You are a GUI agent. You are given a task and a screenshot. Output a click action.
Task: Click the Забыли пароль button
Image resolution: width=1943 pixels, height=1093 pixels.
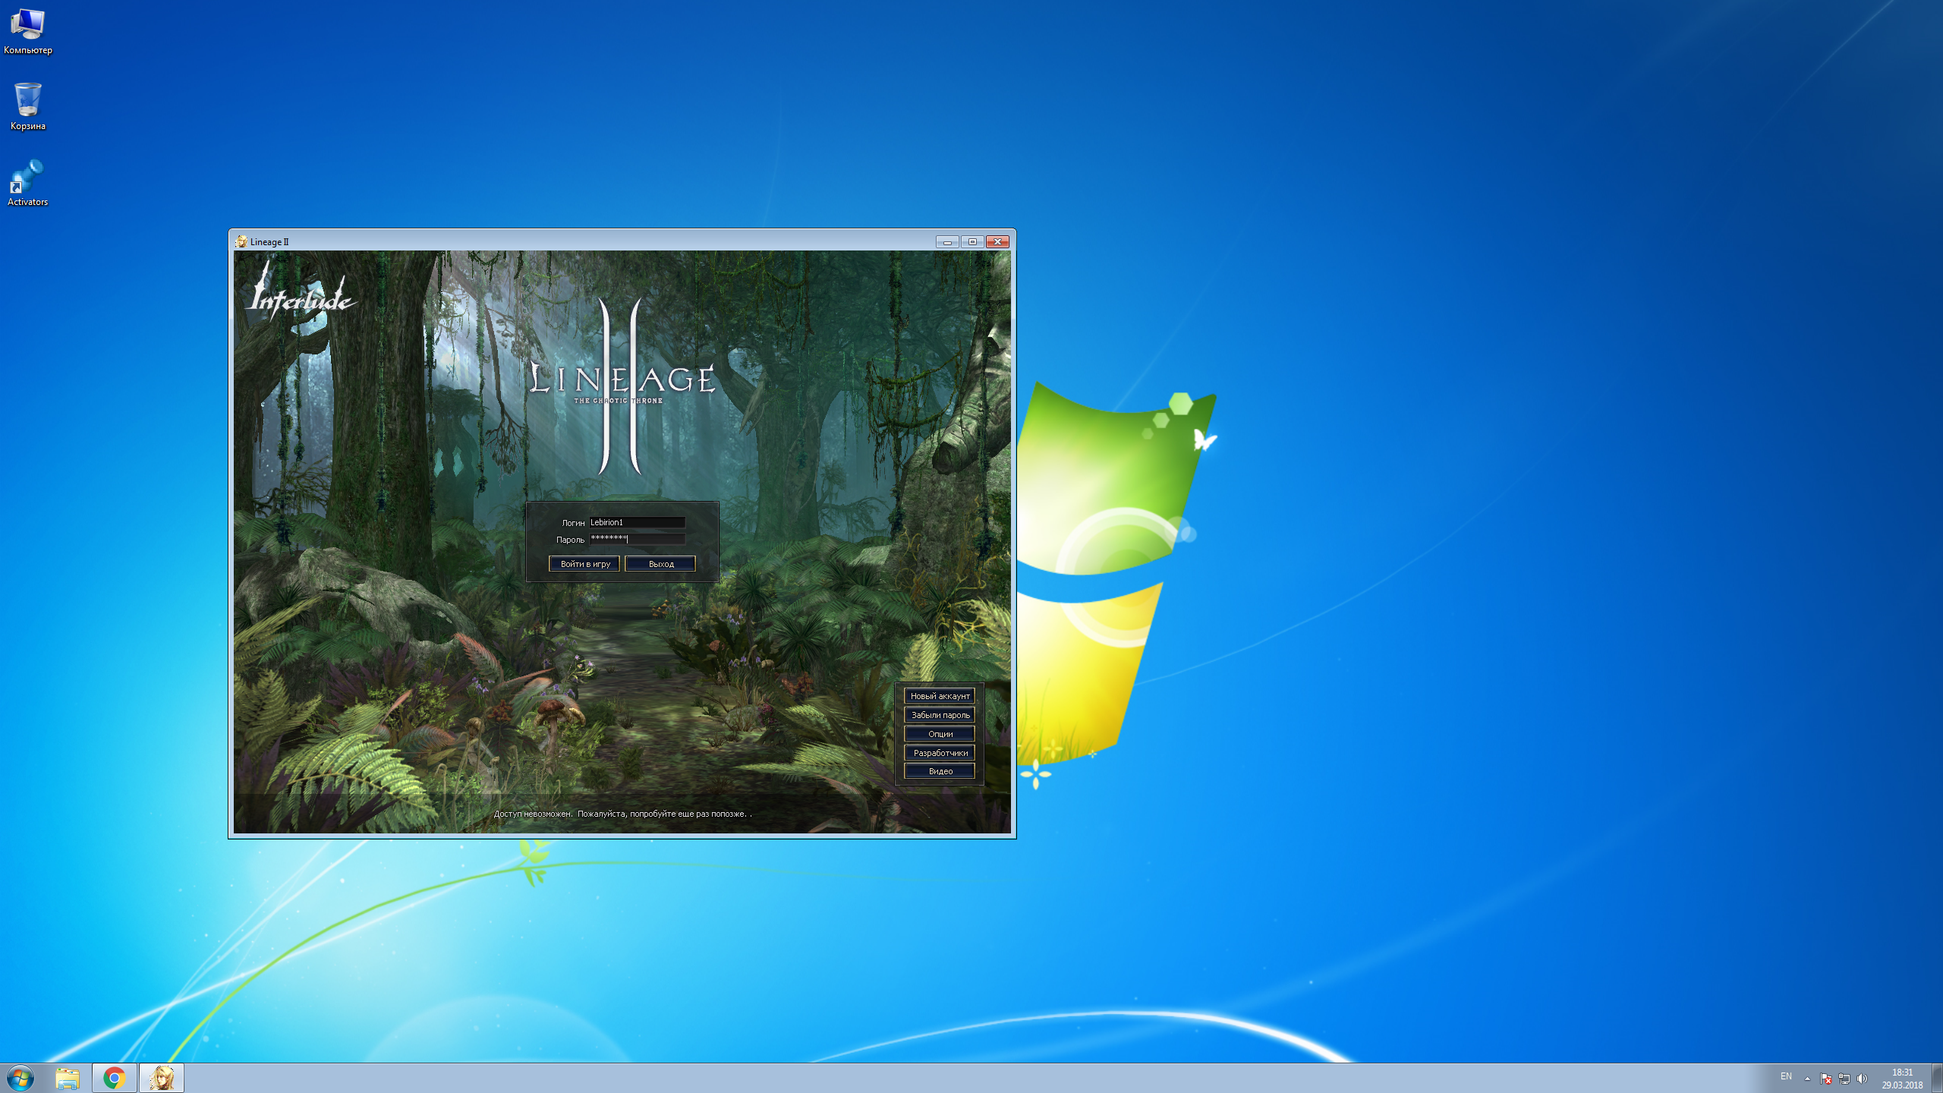tap(940, 715)
